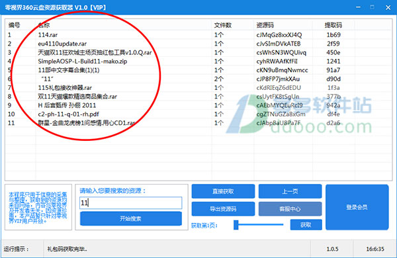Close the application window
Viewport: 397px width, 258px height.
[x=388, y=7]
